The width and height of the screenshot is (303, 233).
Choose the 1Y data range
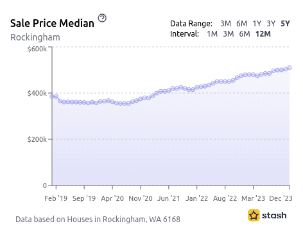coord(257,23)
